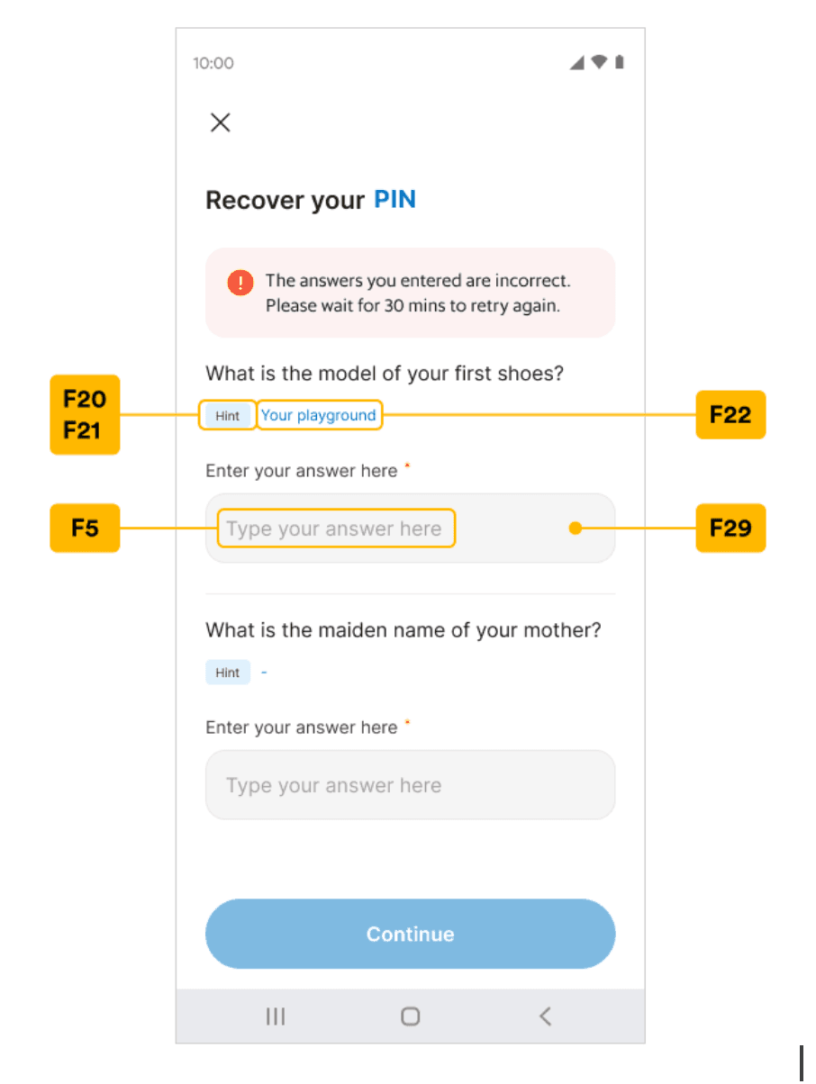Image resolution: width=816 pixels, height=1084 pixels.
Task: Tap the battery status bar icon
Action: coord(620,63)
